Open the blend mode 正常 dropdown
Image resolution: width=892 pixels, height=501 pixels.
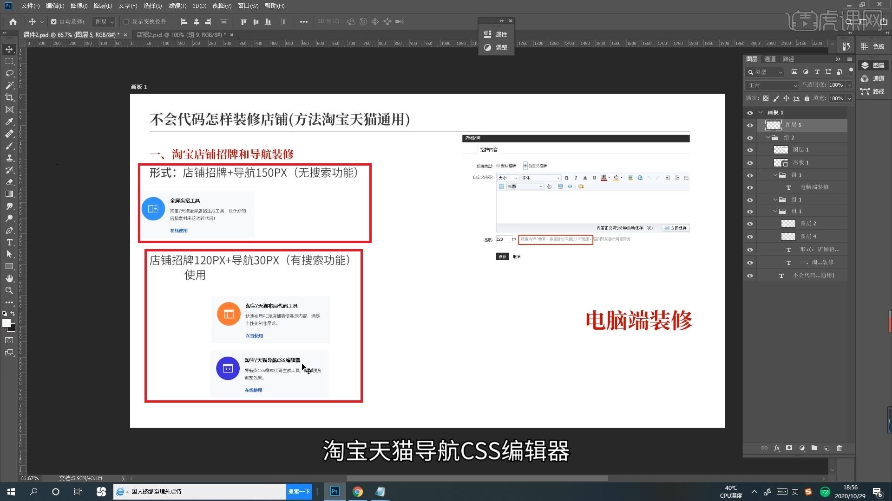coord(772,85)
